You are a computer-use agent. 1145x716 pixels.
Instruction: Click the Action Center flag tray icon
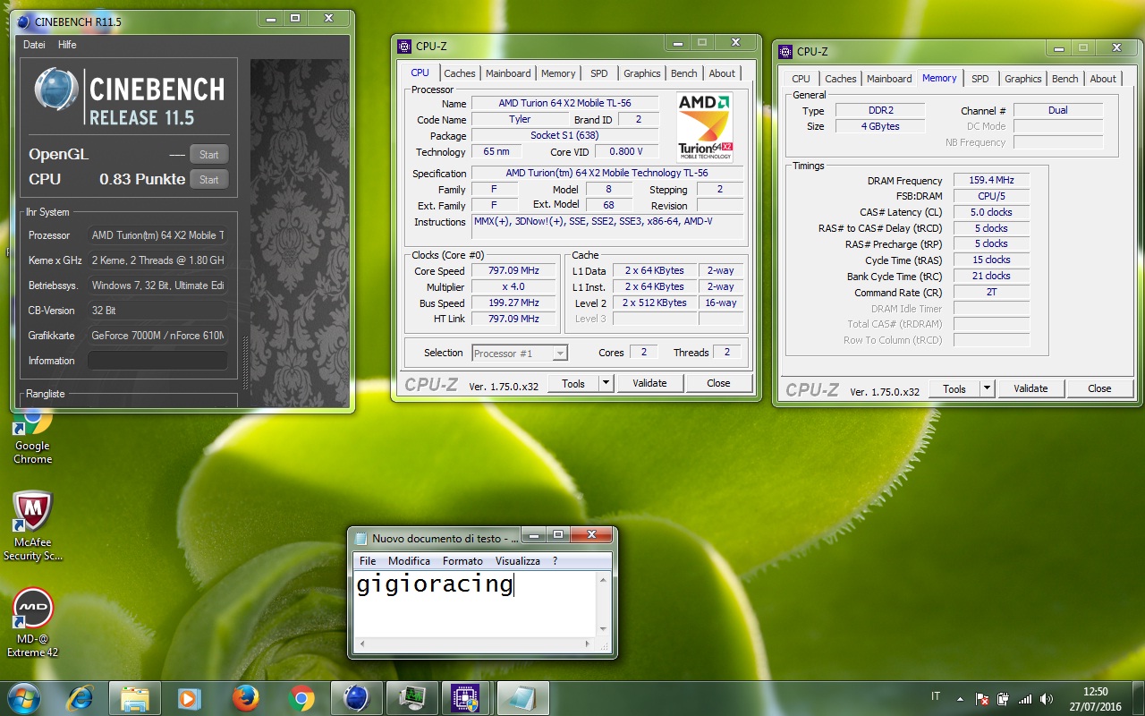tap(982, 699)
